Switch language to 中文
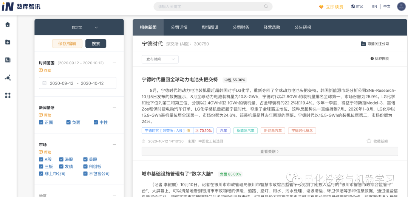 pyautogui.click(x=387, y=6)
